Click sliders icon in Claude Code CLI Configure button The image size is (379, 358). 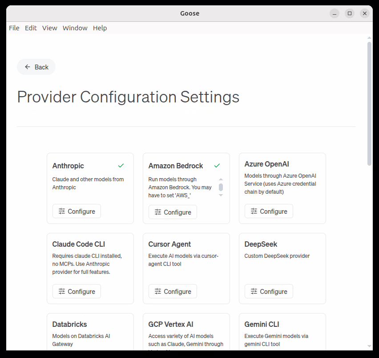click(x=62, y=292)
